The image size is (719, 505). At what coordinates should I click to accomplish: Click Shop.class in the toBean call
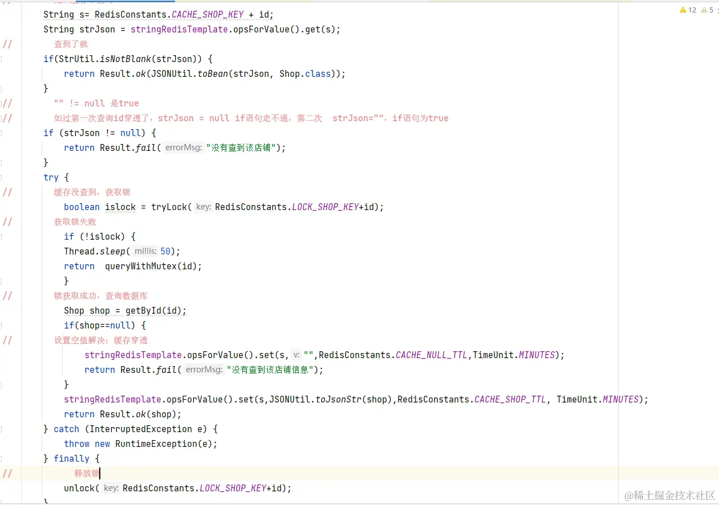pos(305,73)
